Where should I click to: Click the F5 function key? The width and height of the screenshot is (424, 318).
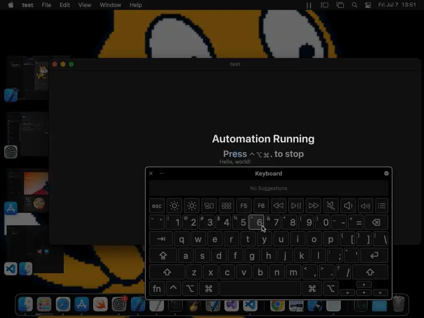243,206
